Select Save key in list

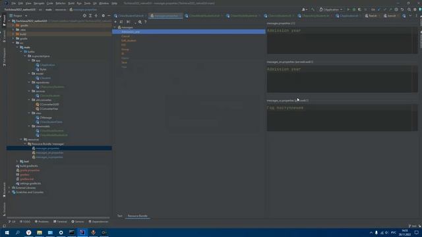[124, 63]
